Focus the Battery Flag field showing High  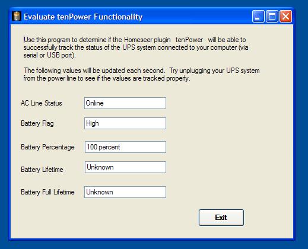point(125,123)
